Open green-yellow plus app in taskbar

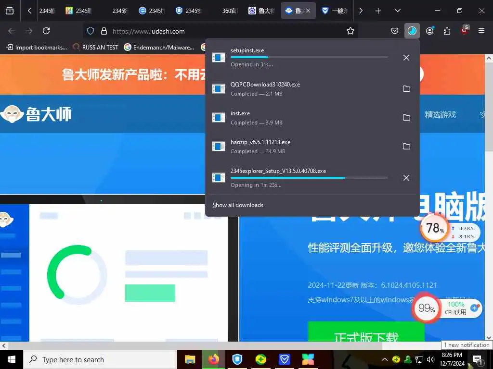[x=260, y=359]
